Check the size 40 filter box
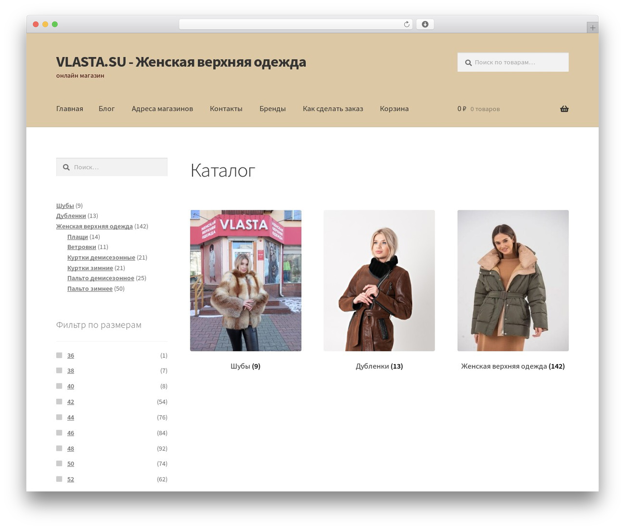Screen dimensions: 625x529 click(59, 386)
